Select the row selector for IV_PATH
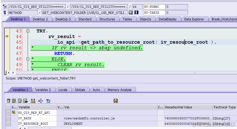 pos(8,118)
